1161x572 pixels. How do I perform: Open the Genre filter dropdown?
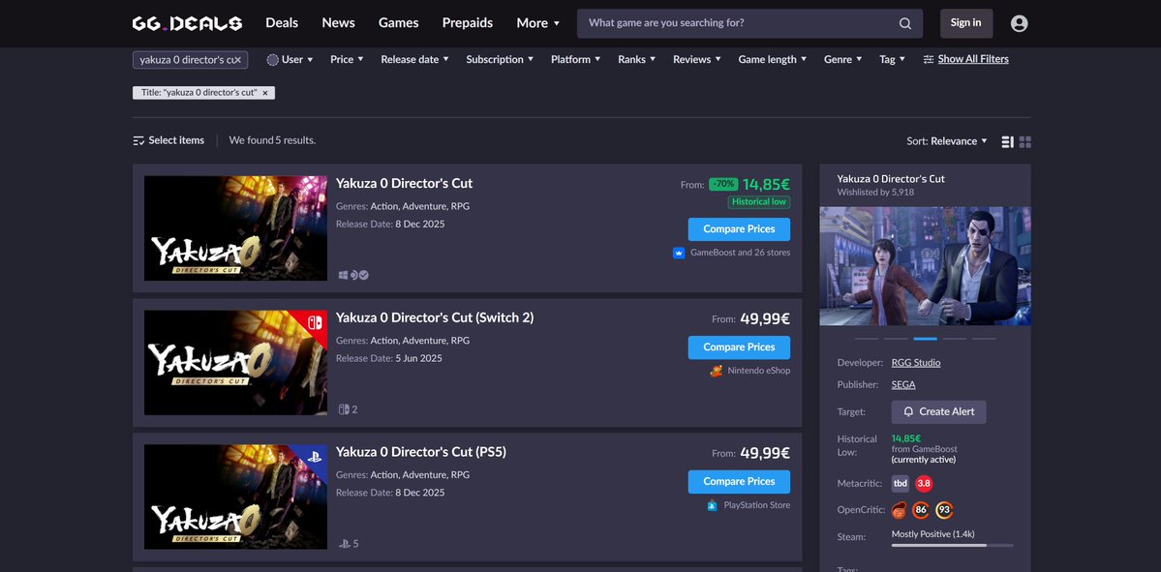click(x=842, y=60)
